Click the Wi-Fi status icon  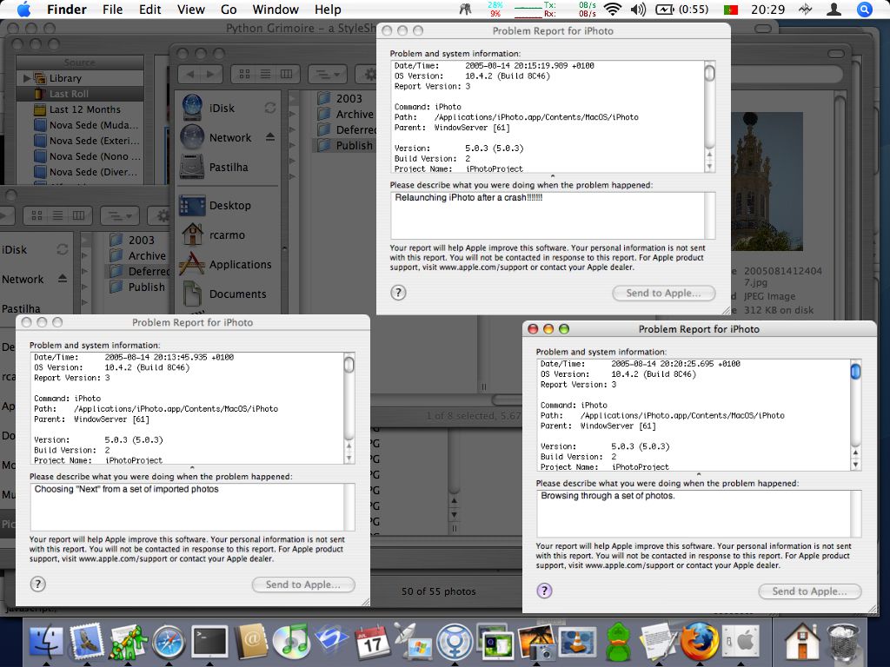point(613,10)
